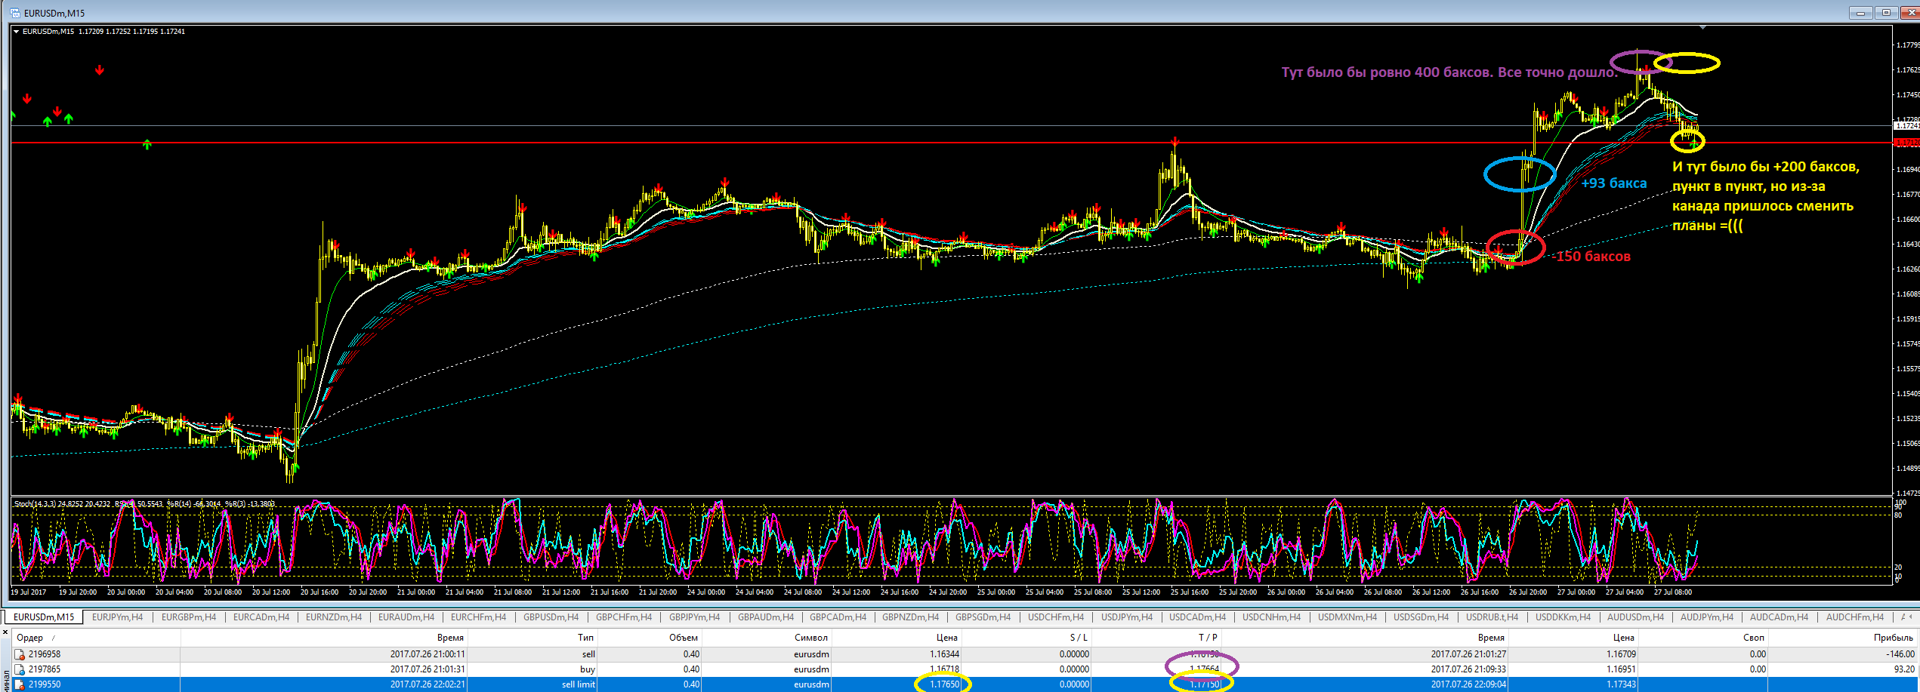The width and height of the screenshot is (1920, 692).
Task: Click the buy order icon for 2197865
Action: pyautogui.click(x=20, y=669)
